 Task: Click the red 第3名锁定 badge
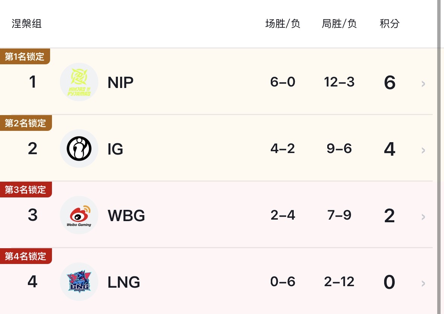tap(26, 190)
